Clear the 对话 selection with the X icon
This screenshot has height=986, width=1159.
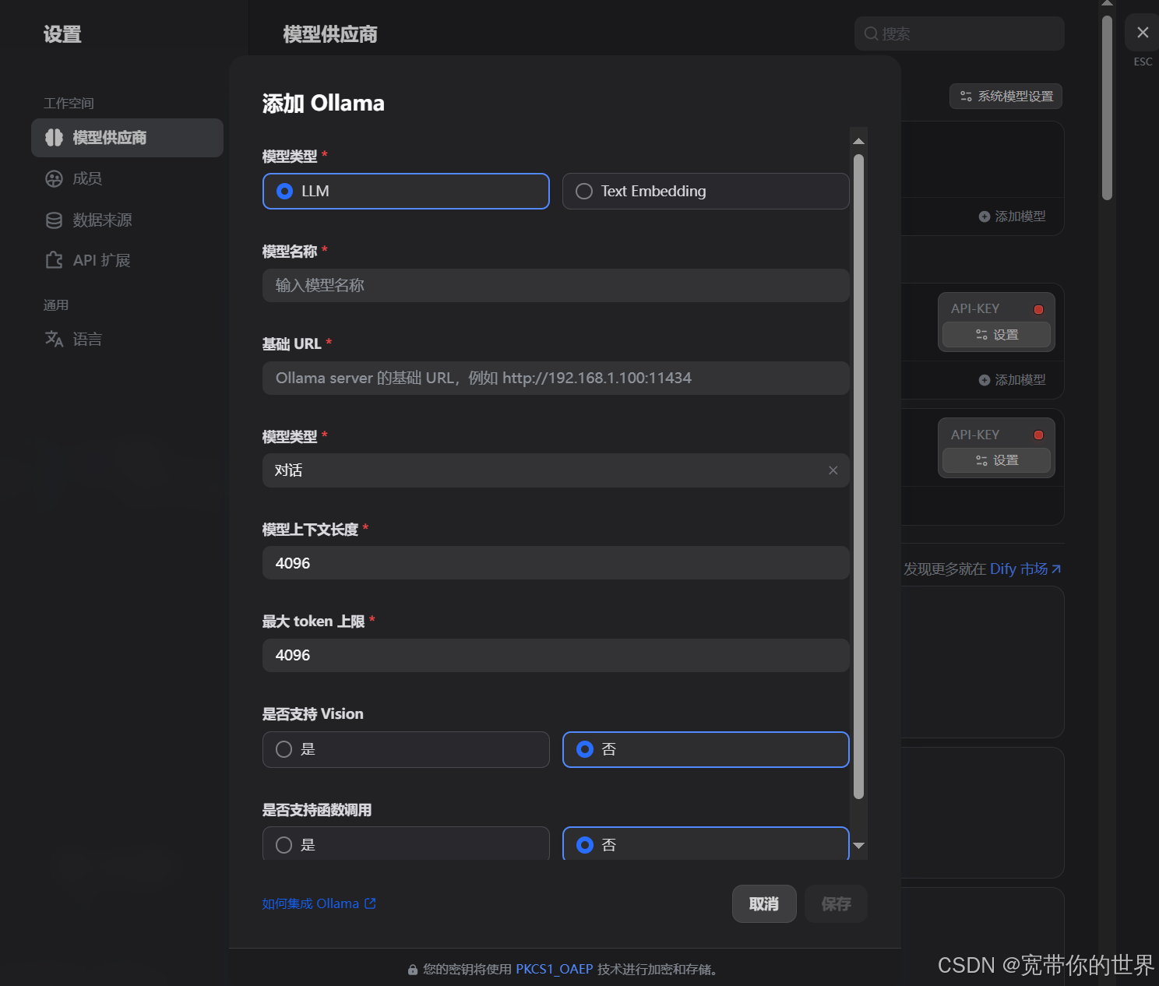pos(833,470)
